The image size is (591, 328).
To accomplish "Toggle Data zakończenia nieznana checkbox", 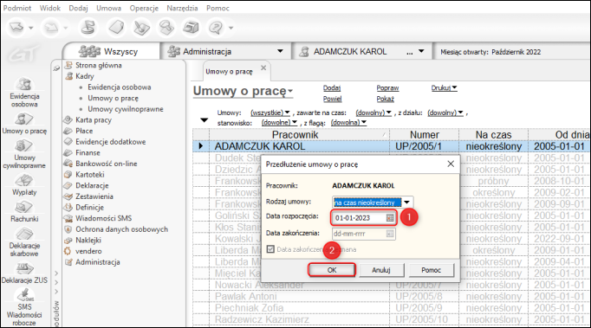I will click(270, 249).
